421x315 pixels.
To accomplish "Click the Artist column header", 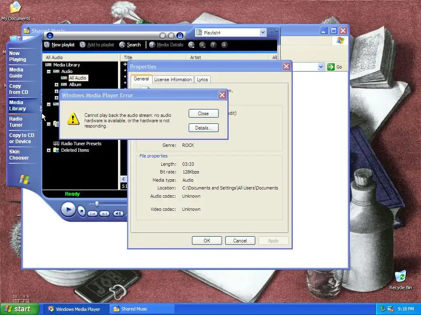I will [x=227, y=57].
